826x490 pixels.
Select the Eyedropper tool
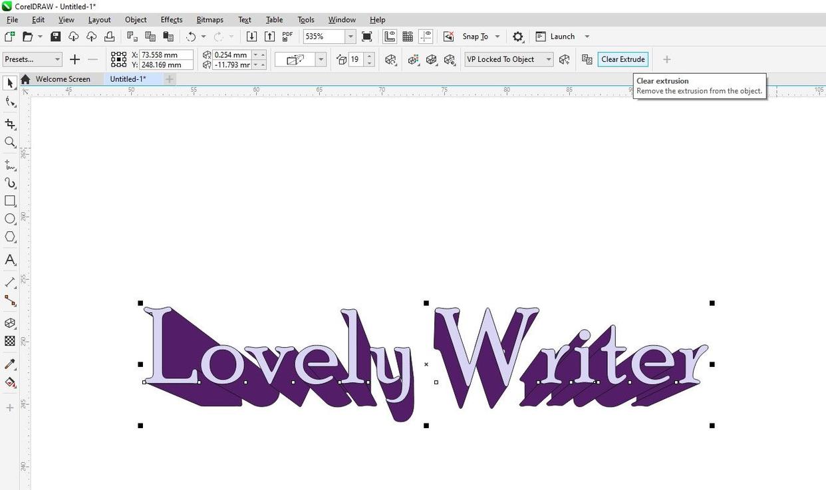(10, 364)
